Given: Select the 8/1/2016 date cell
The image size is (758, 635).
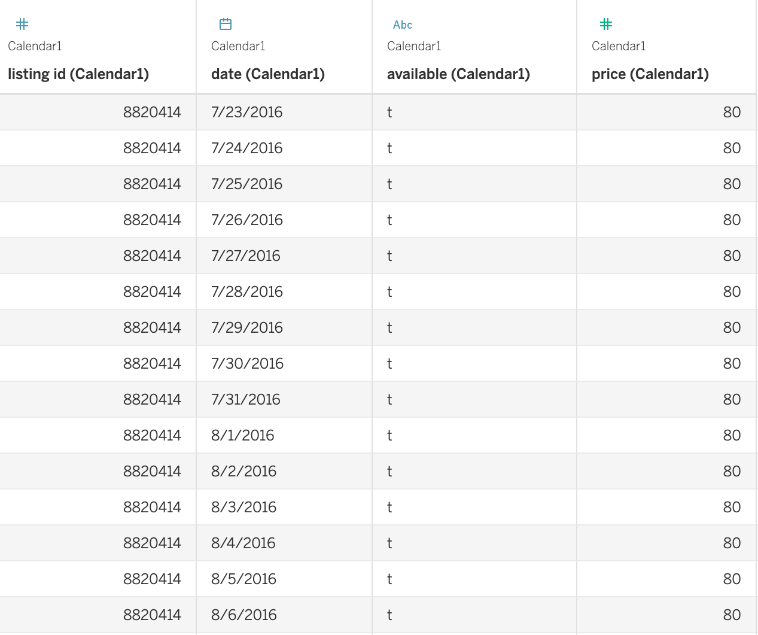Looking at the screenshot, I should 242,435.
